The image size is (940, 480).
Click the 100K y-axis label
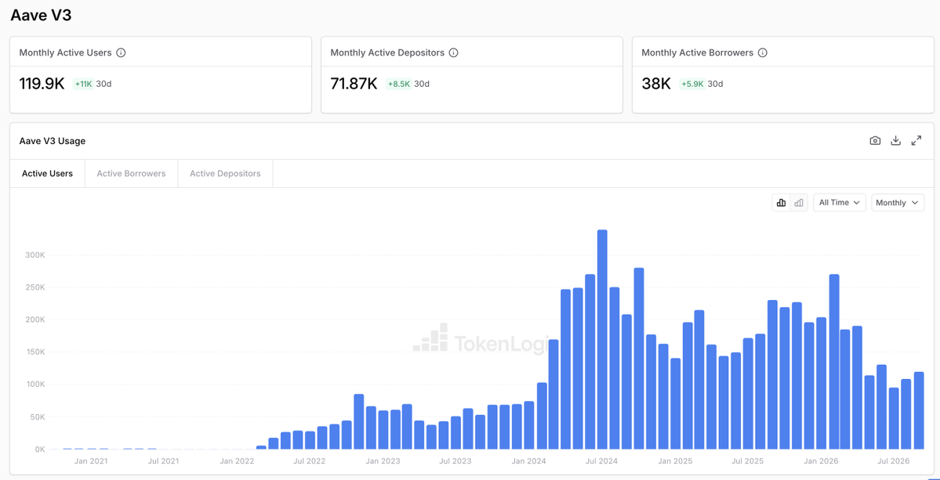pyautogui.click(x=34, y=384)
